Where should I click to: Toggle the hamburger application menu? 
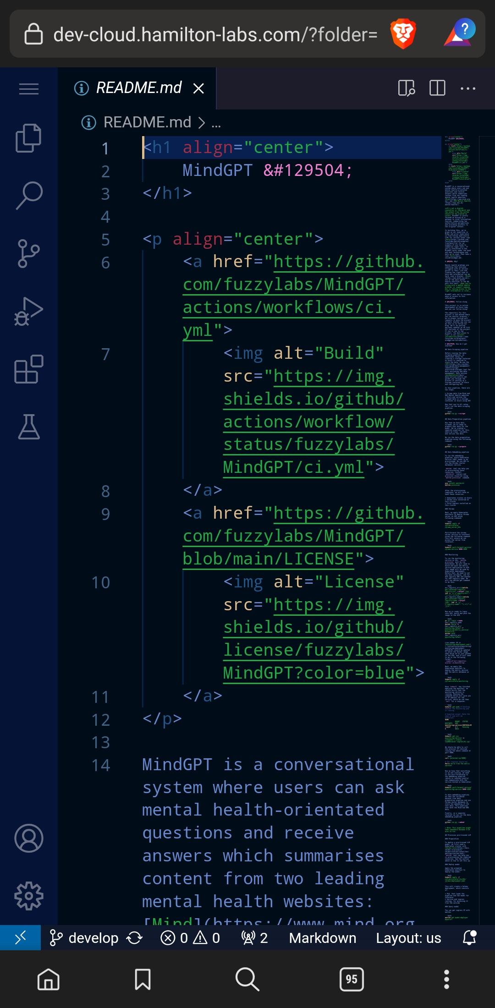tap(28, 88)
